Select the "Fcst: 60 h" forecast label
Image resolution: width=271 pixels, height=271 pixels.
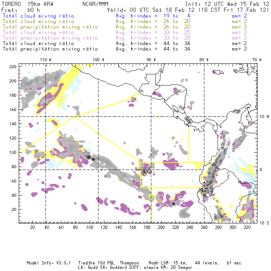tap(21, 10)
